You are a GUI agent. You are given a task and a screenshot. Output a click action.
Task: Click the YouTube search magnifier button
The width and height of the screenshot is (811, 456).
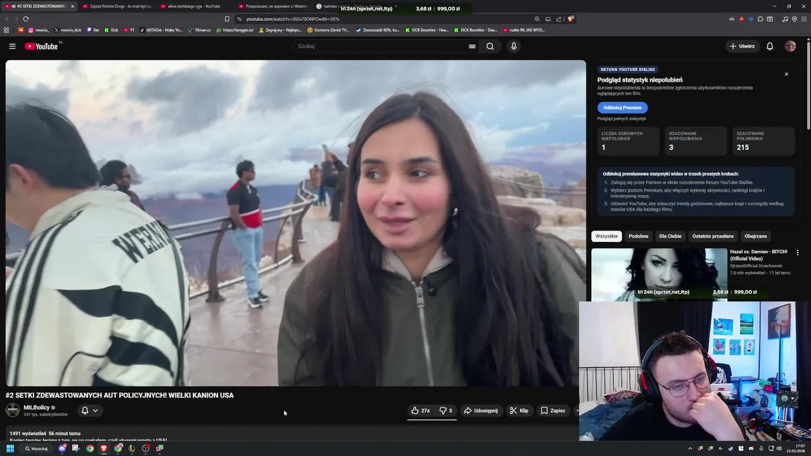tap(490, 46)
